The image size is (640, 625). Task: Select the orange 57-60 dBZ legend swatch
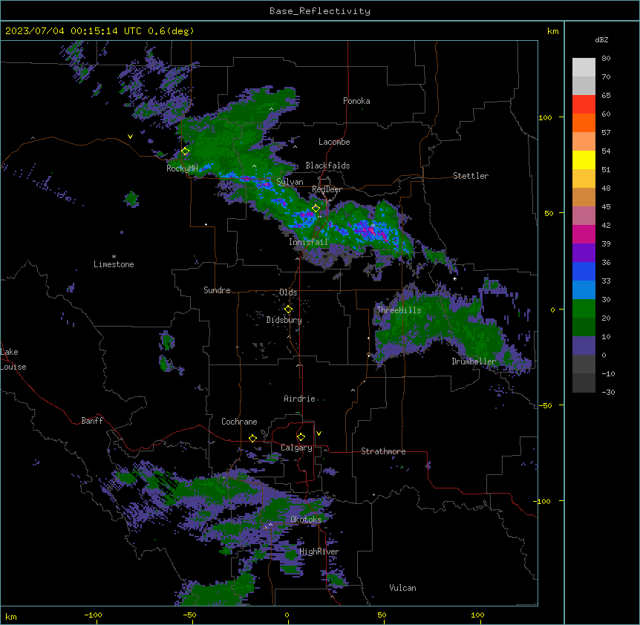coord(584,122)
